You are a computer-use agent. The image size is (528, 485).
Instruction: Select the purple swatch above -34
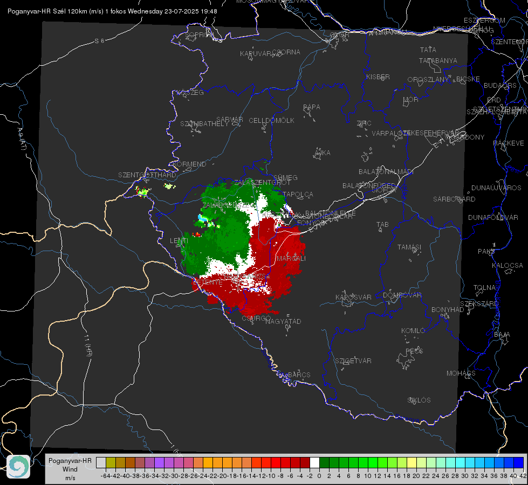click(x=159, y=462)
